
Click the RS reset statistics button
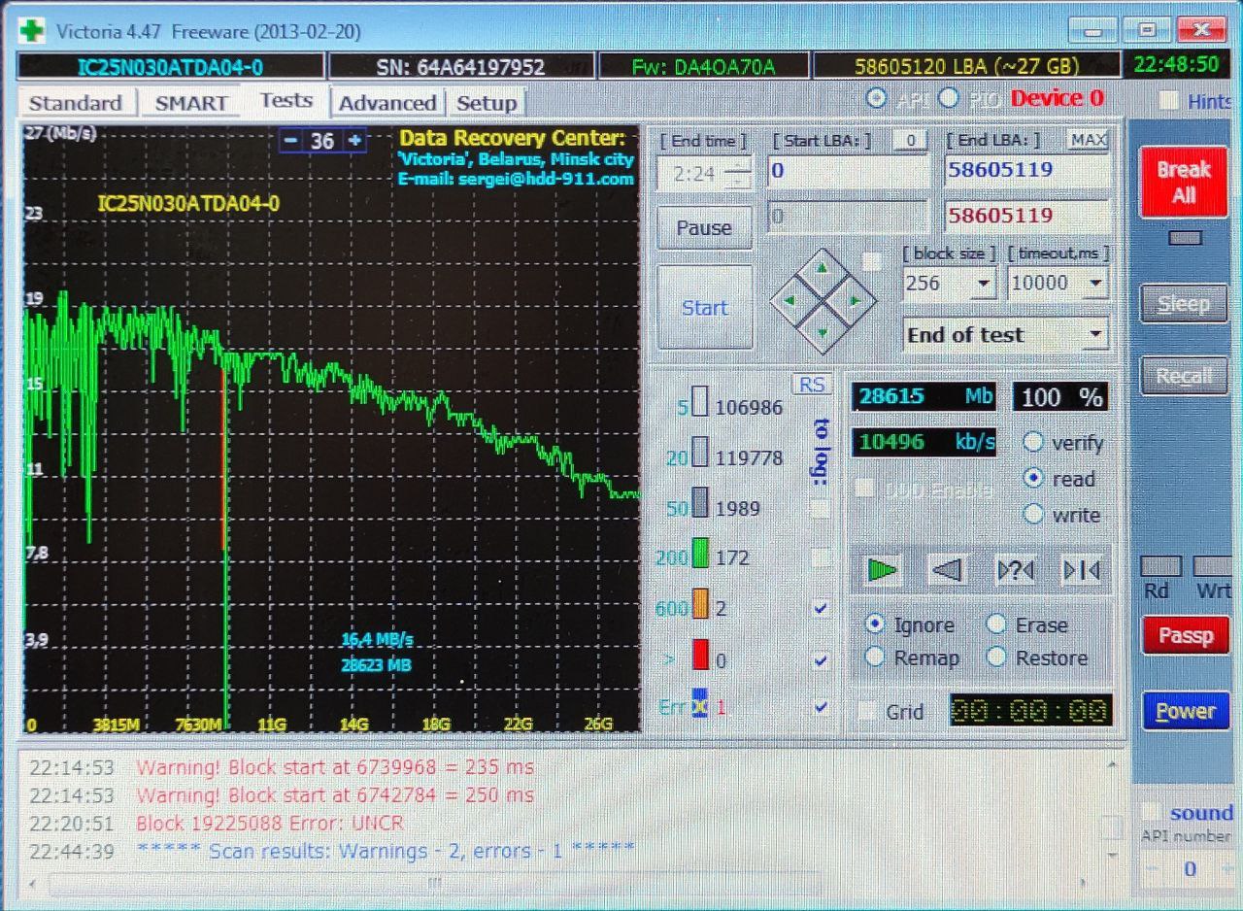811,385
